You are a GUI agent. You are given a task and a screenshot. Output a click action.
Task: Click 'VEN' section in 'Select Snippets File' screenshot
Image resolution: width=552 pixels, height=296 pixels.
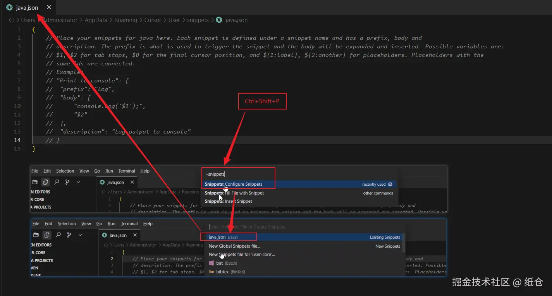(x=35, y=268)
